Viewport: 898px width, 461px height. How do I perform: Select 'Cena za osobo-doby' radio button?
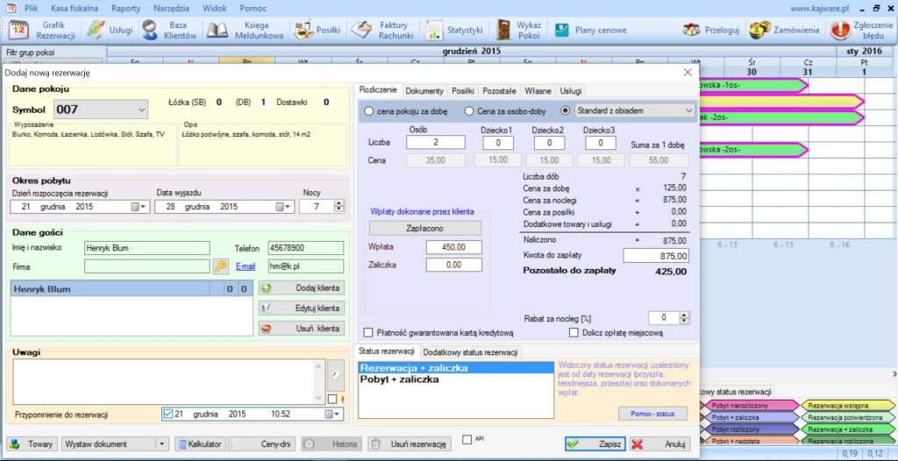click(469, 111)
